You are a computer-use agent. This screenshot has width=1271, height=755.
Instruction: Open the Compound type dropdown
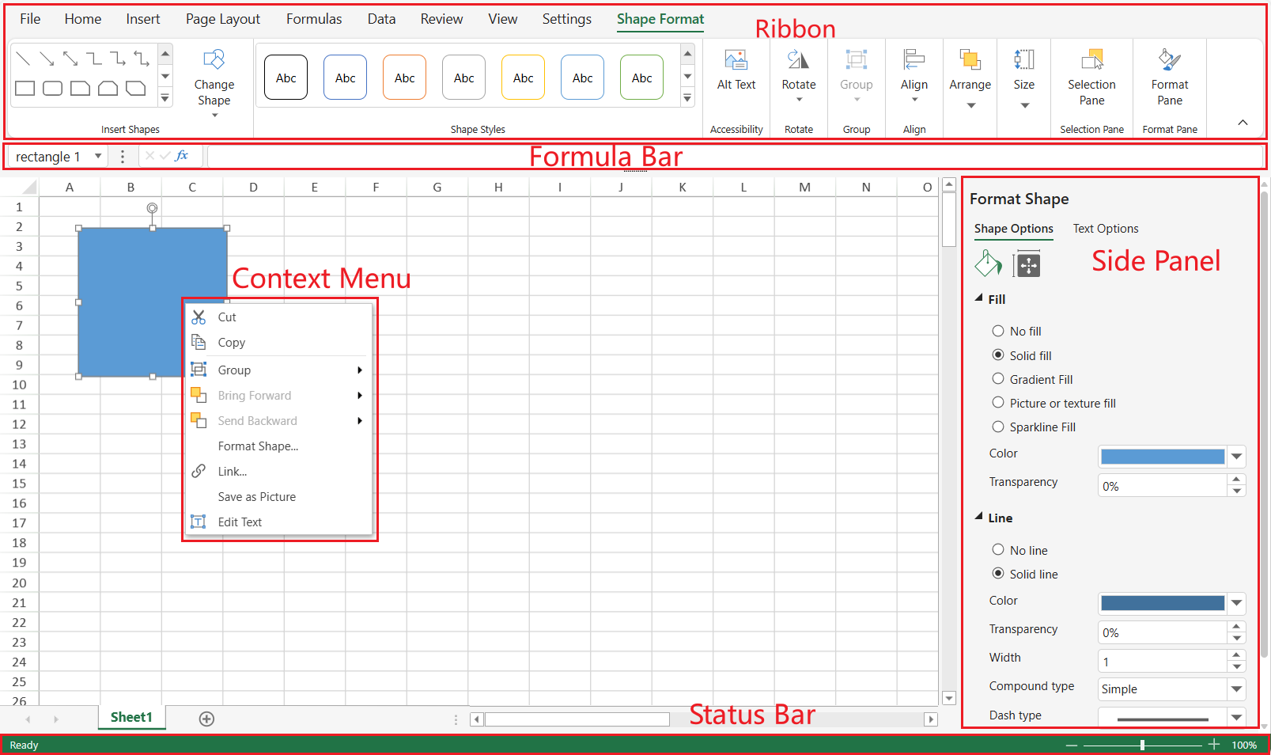tap(1236, 689)
